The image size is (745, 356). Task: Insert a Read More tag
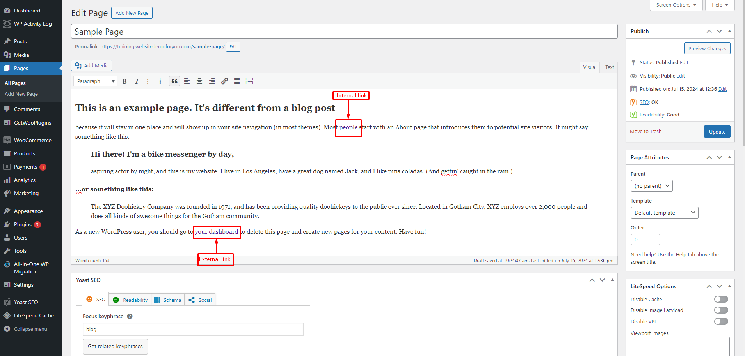click(x=237, y=81)
